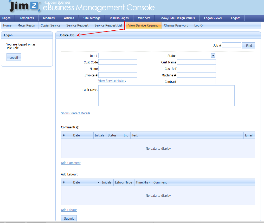Click the Find button

(x=248, y=45)
